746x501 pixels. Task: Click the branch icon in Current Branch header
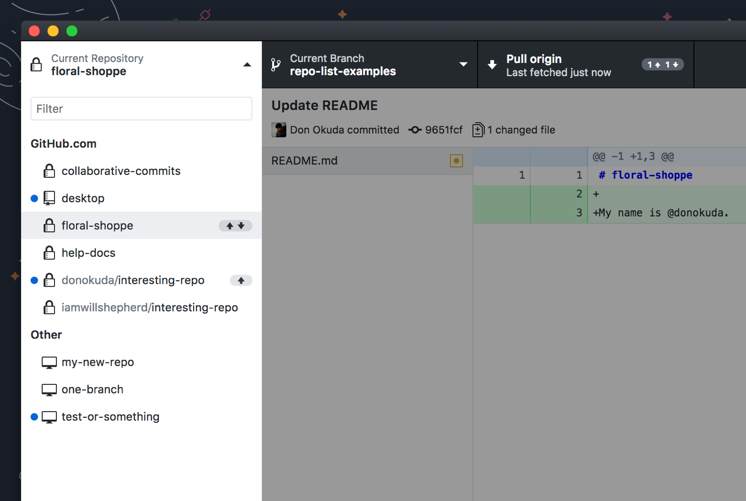pos(276,65)
